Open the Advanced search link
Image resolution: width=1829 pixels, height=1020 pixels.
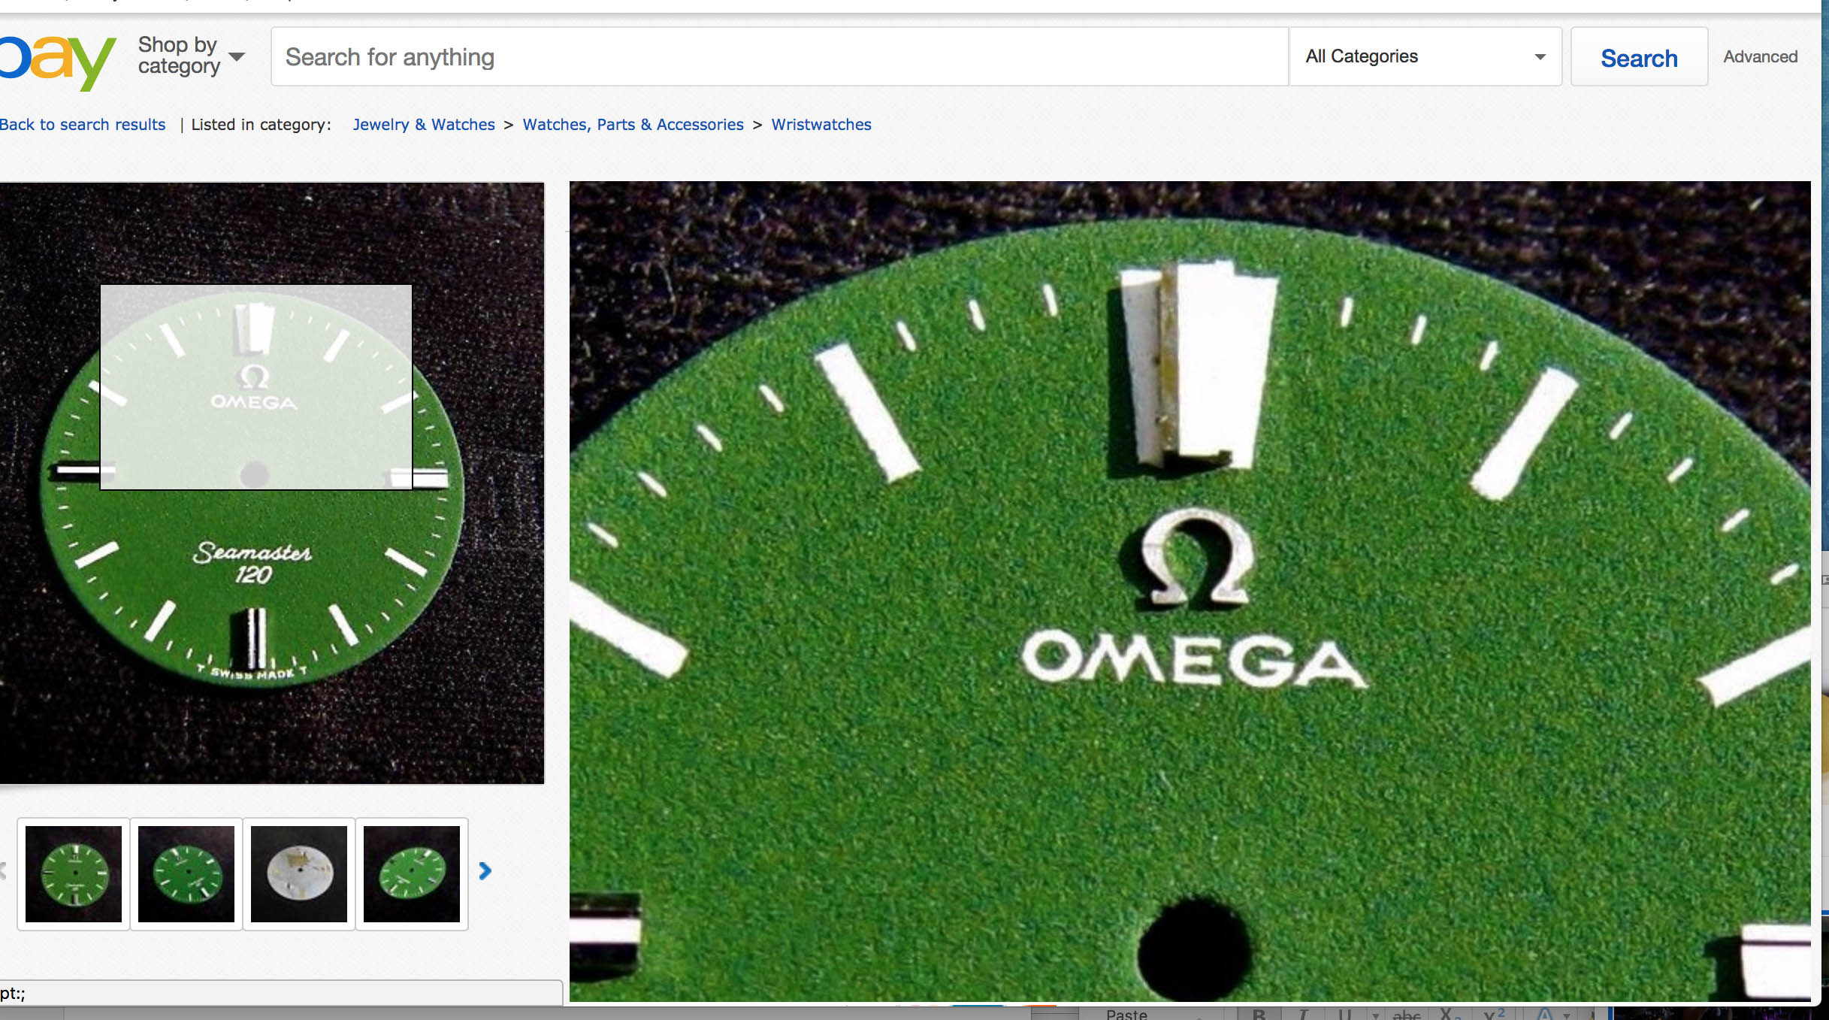click(x=1760, y=57)
